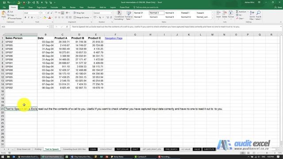Open the Insert ribbon tab
The height and width of the screenshot is (159, 283).
22,8
